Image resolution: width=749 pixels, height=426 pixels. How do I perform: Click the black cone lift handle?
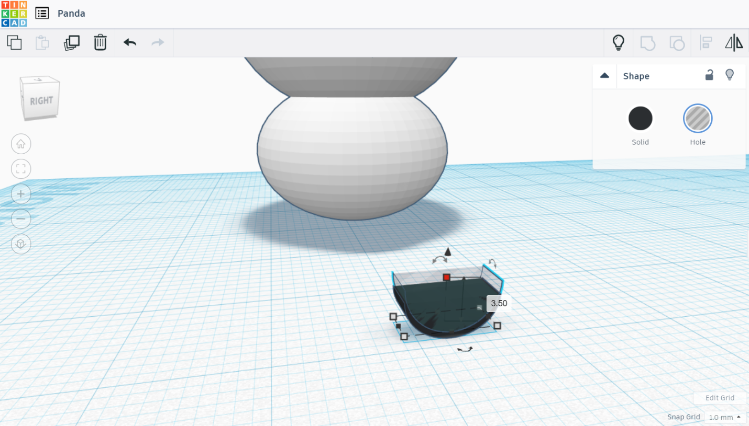coord(448,252)
